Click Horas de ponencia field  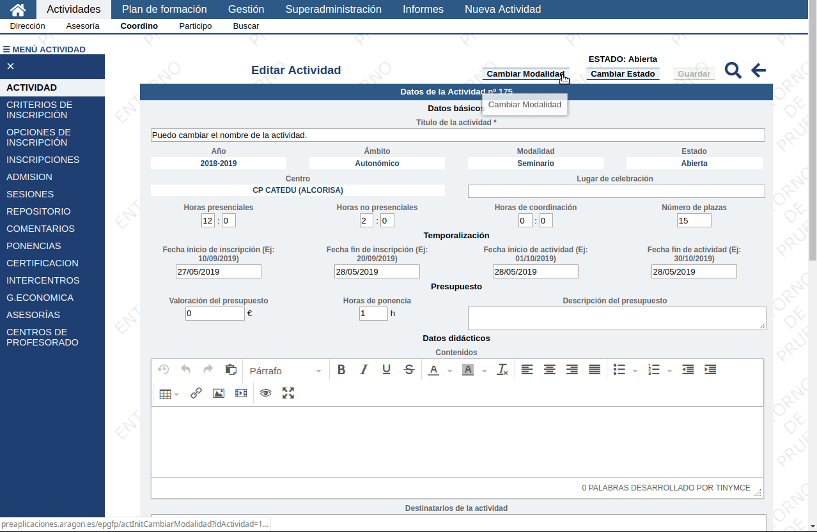click(x=373, y=314)
